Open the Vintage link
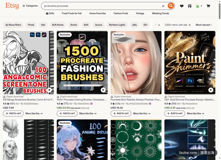221x160 pixels. [140, 13]
